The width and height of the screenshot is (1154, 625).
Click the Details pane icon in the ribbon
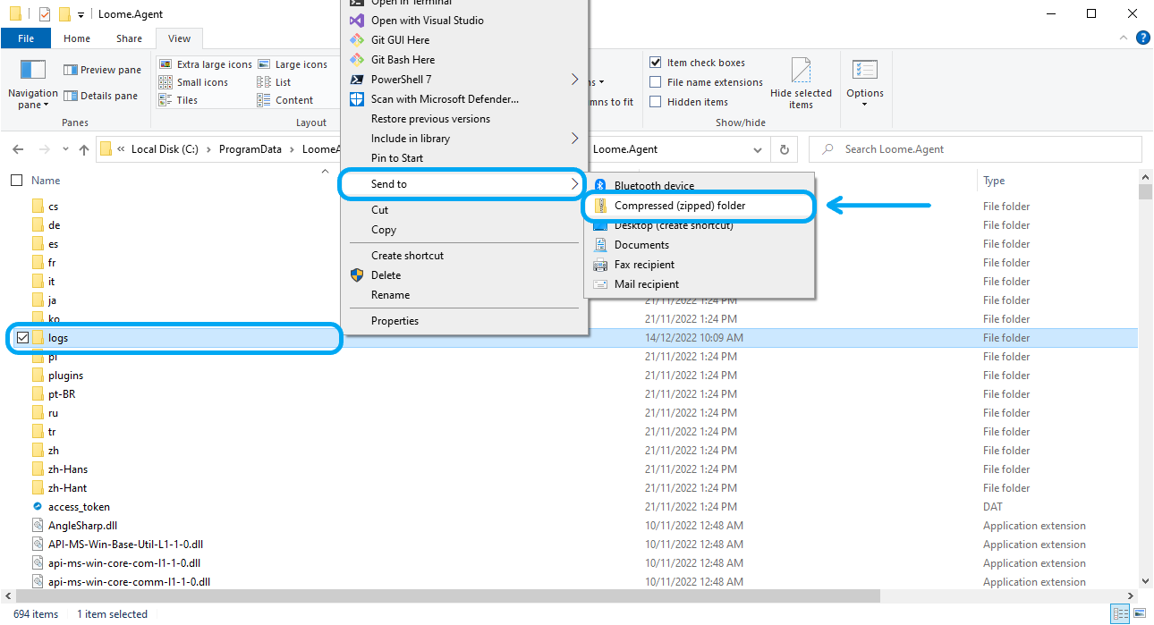(70, 96)
